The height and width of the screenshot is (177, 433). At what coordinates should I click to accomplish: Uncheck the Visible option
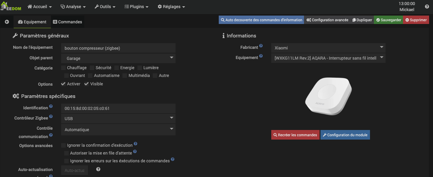pos(86,84)
